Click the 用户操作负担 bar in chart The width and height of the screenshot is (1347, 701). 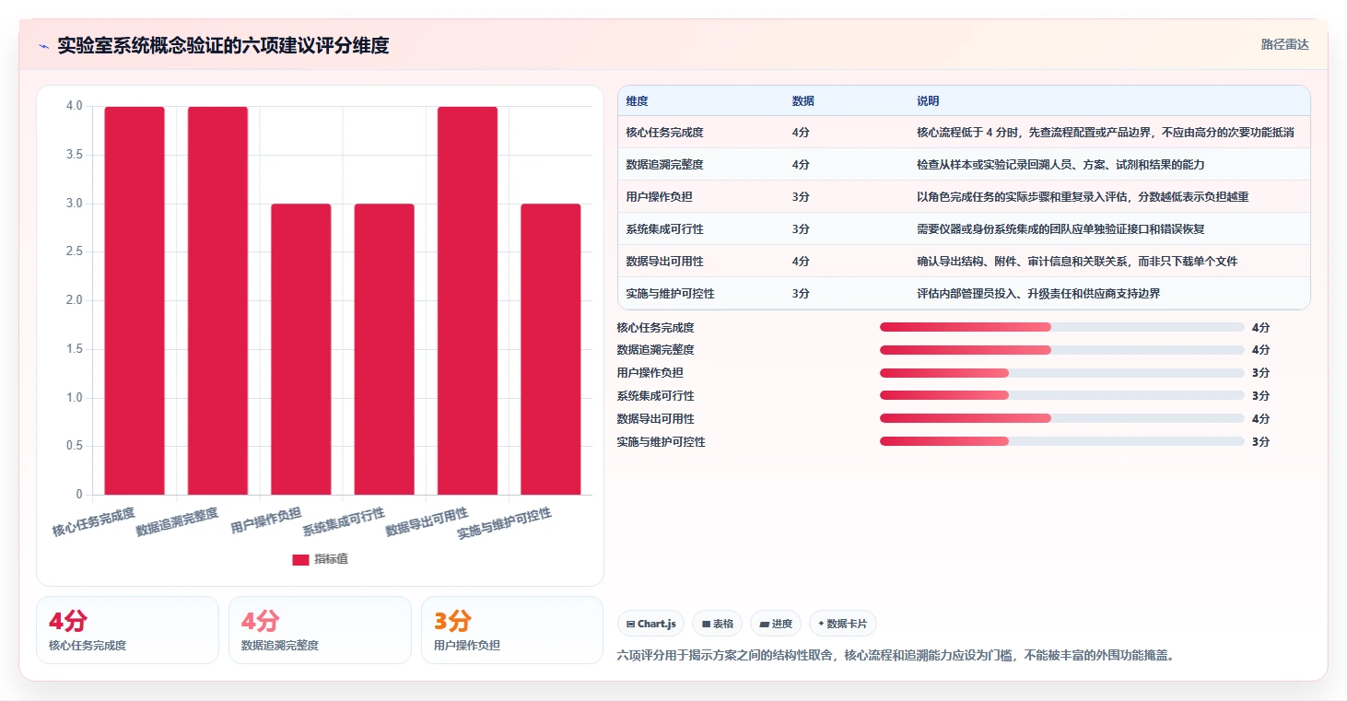pos(301,349)
